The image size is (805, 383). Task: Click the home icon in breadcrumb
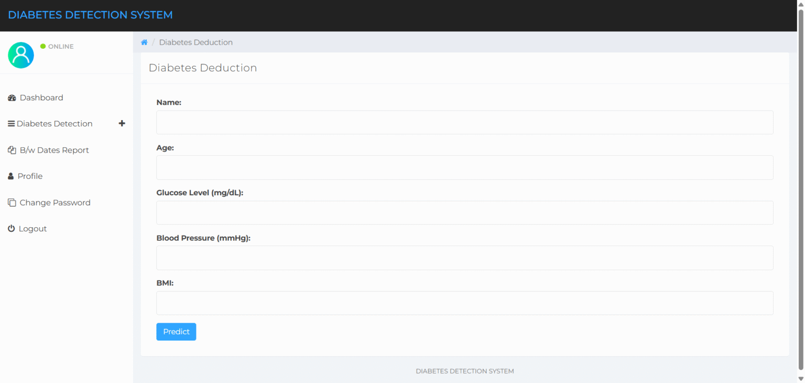point(144,42)
